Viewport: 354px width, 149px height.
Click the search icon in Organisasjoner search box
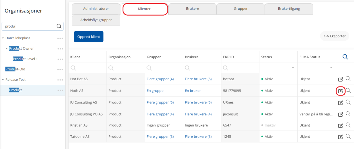[59, 26]
